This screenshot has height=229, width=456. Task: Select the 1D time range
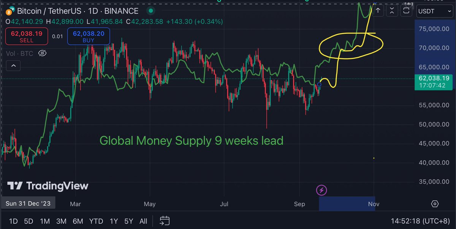click(13, 221)
